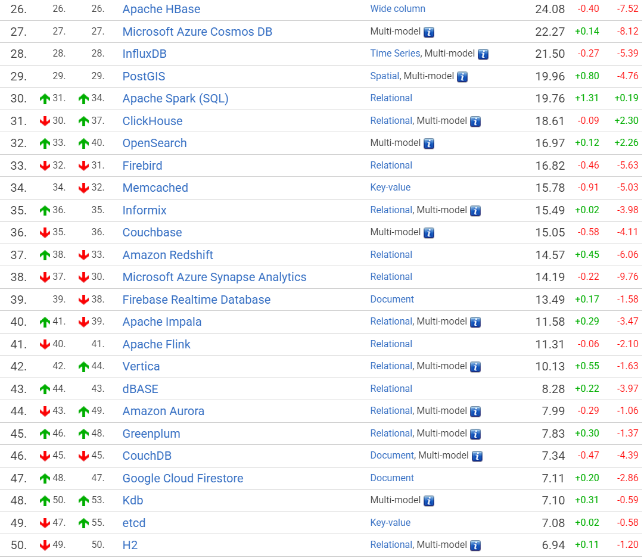The image size is (644, 558).
Task: Click Relational link in Apache Flink row
Action: (391, 344)
